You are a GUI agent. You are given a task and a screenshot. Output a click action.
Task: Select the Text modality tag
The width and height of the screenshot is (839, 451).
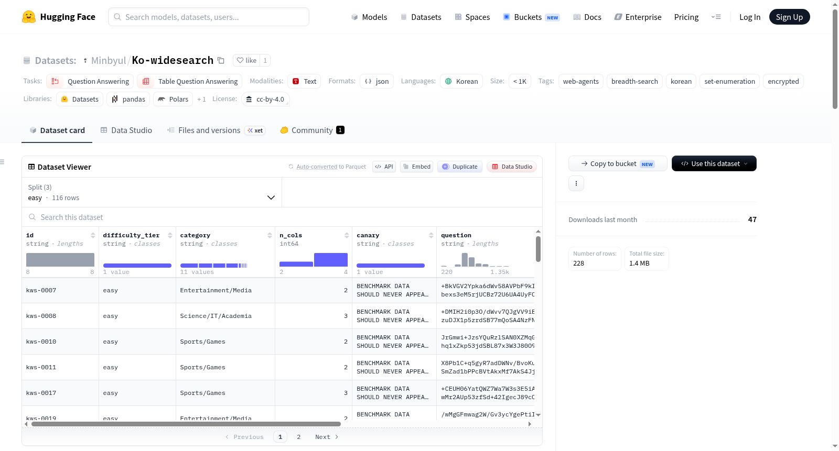coord(304,81)
